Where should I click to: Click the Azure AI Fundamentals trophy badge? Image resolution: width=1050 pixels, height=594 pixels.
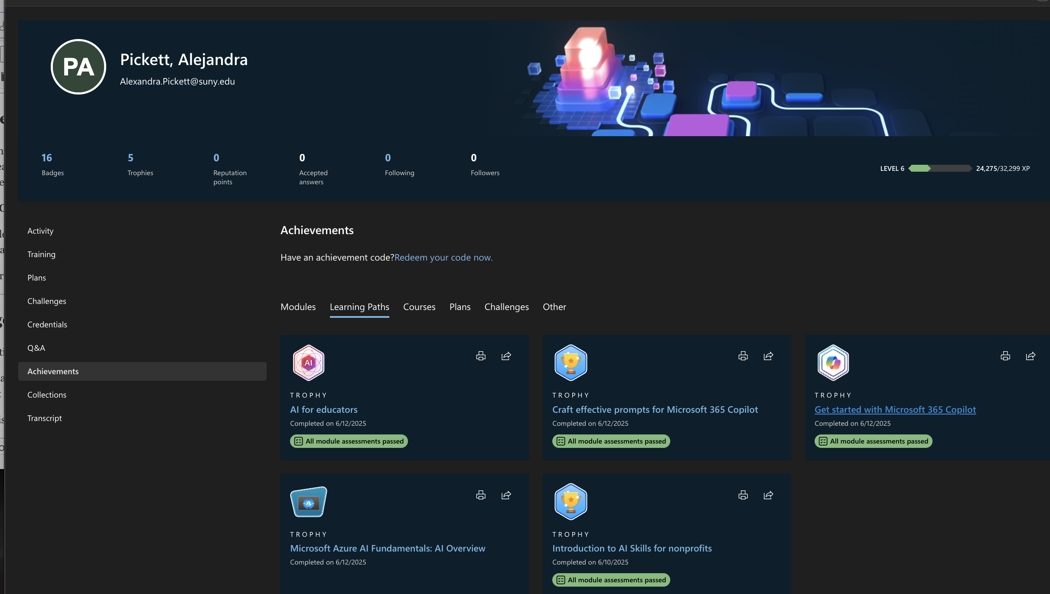coord(309,502)
